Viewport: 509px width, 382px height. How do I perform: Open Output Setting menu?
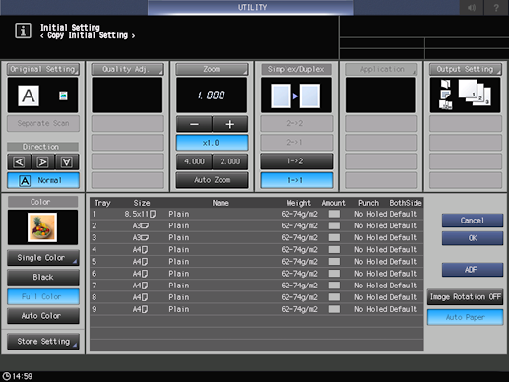[x=466, y=69]
